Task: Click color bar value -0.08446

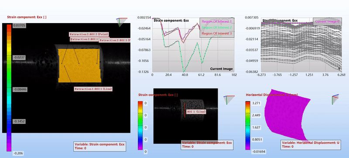Action: coord(20,89)
